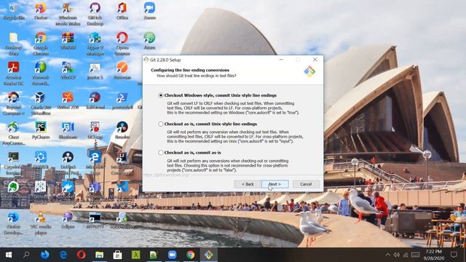Screen dimensions: 466x262
Task: Open the Firefox desktop shortcut
Action: (x=41, y=12)
